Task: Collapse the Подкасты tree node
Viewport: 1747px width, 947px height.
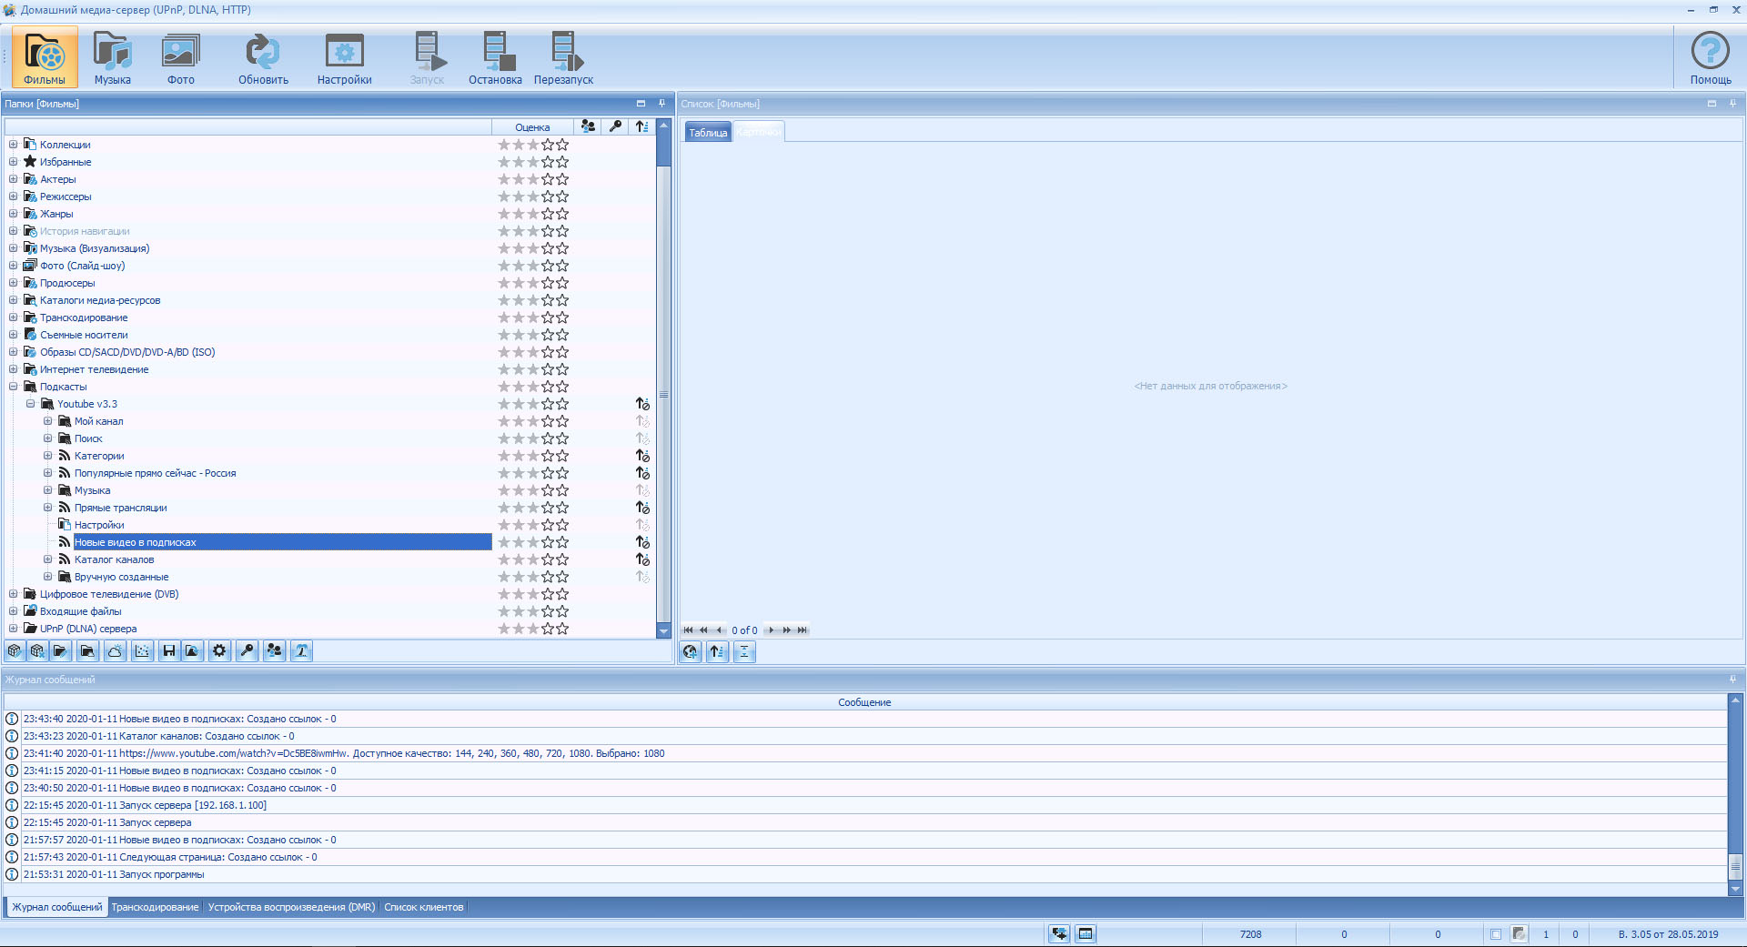Action: click(x=14, y=387)
